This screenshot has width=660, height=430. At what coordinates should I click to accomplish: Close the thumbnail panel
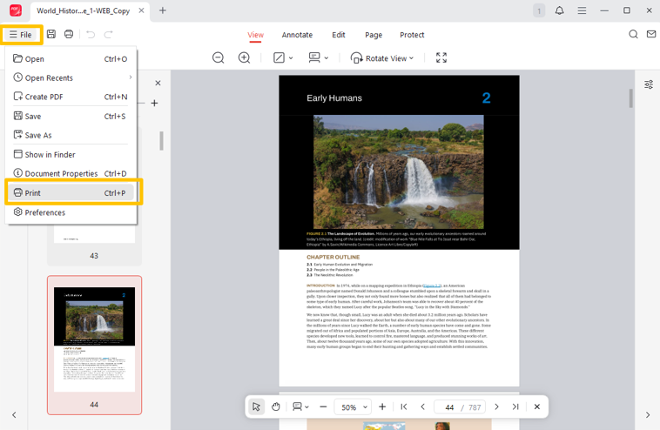point(158,84)
